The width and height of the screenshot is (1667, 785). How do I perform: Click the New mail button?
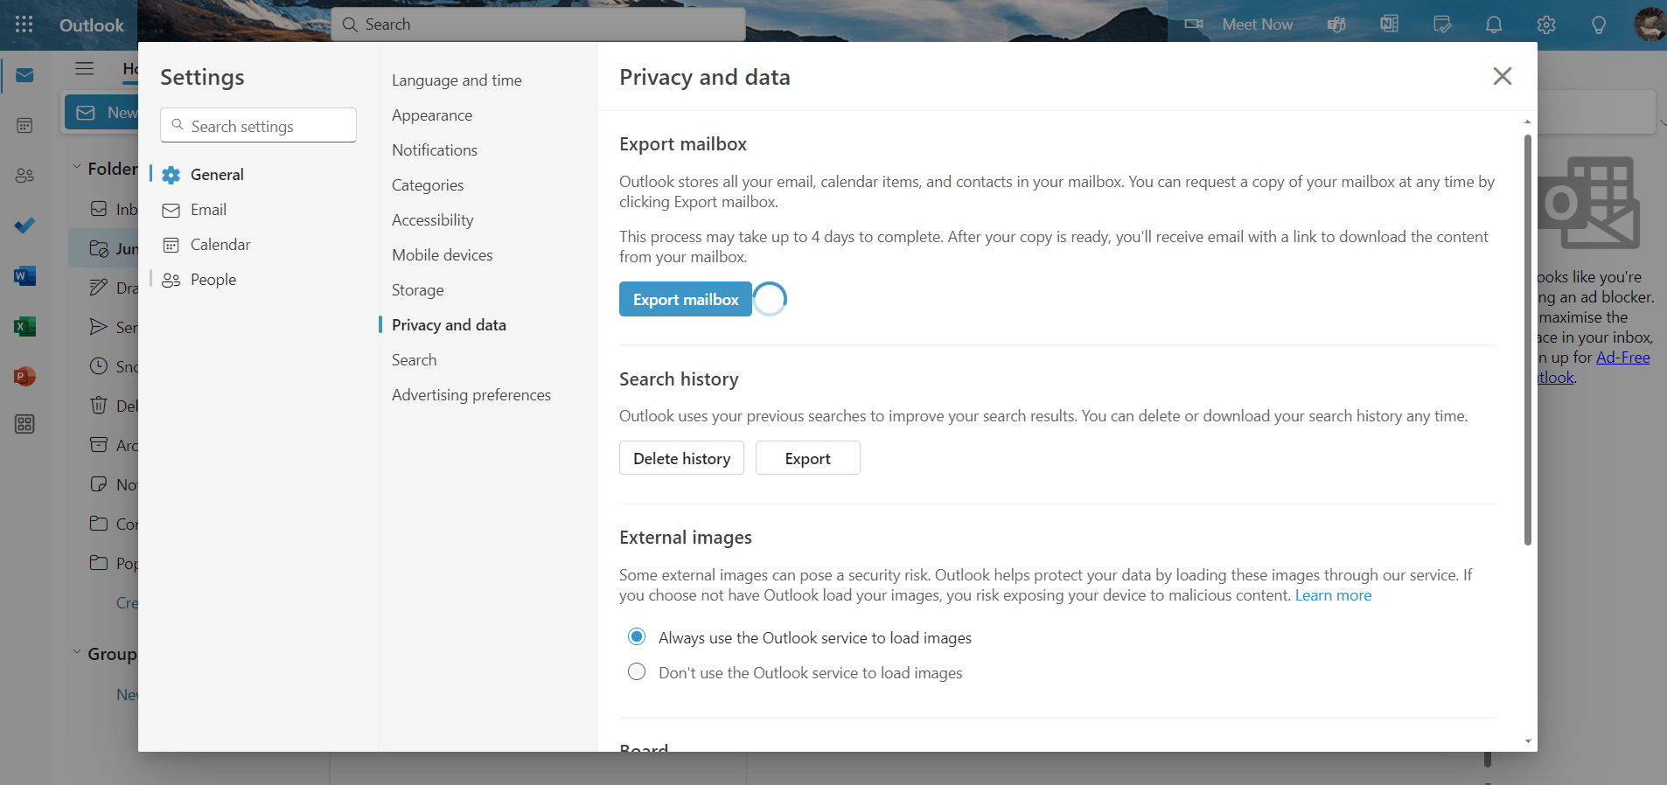click(x=101, y=113)
